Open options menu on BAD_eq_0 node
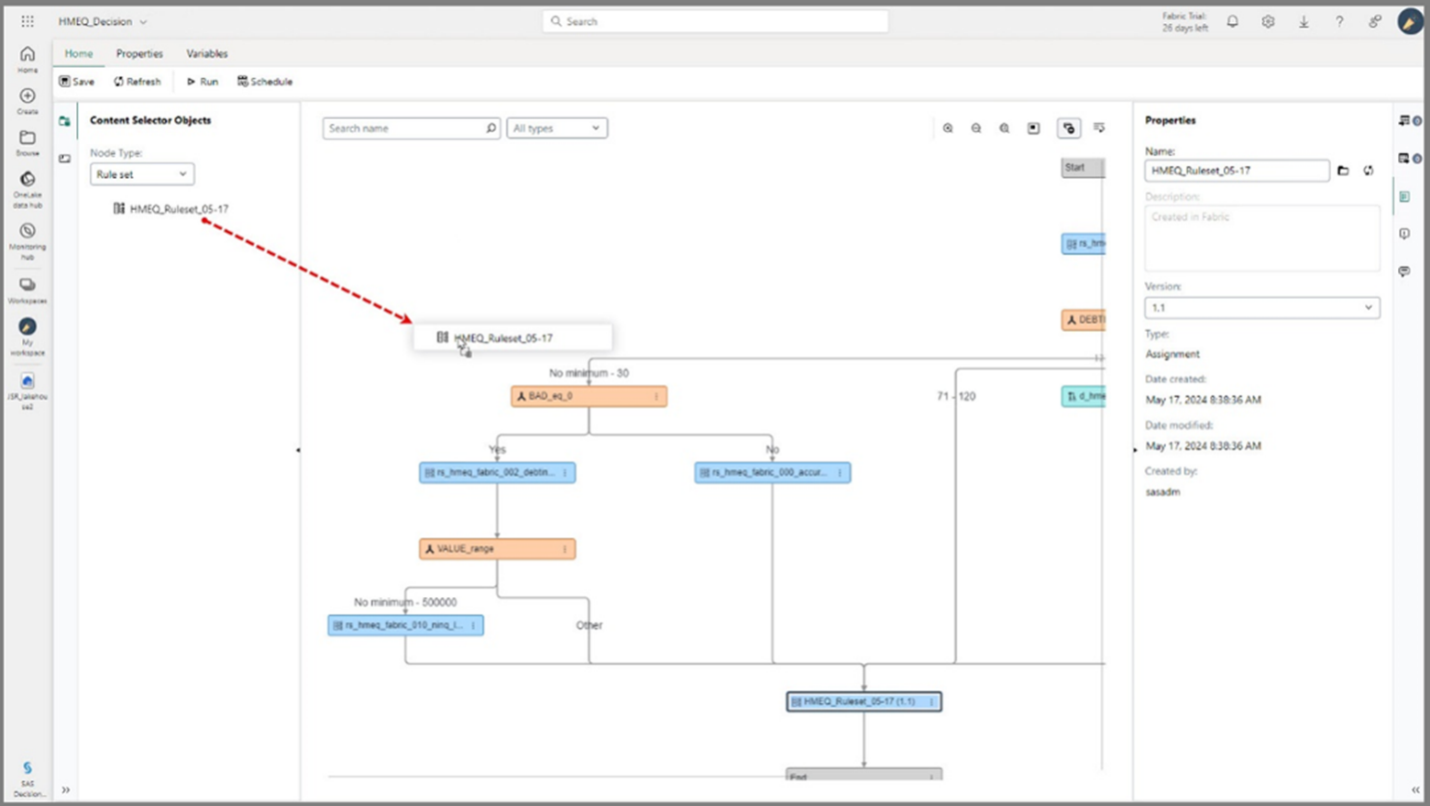Screen dimensions: 1430x806 pos(657,397)
